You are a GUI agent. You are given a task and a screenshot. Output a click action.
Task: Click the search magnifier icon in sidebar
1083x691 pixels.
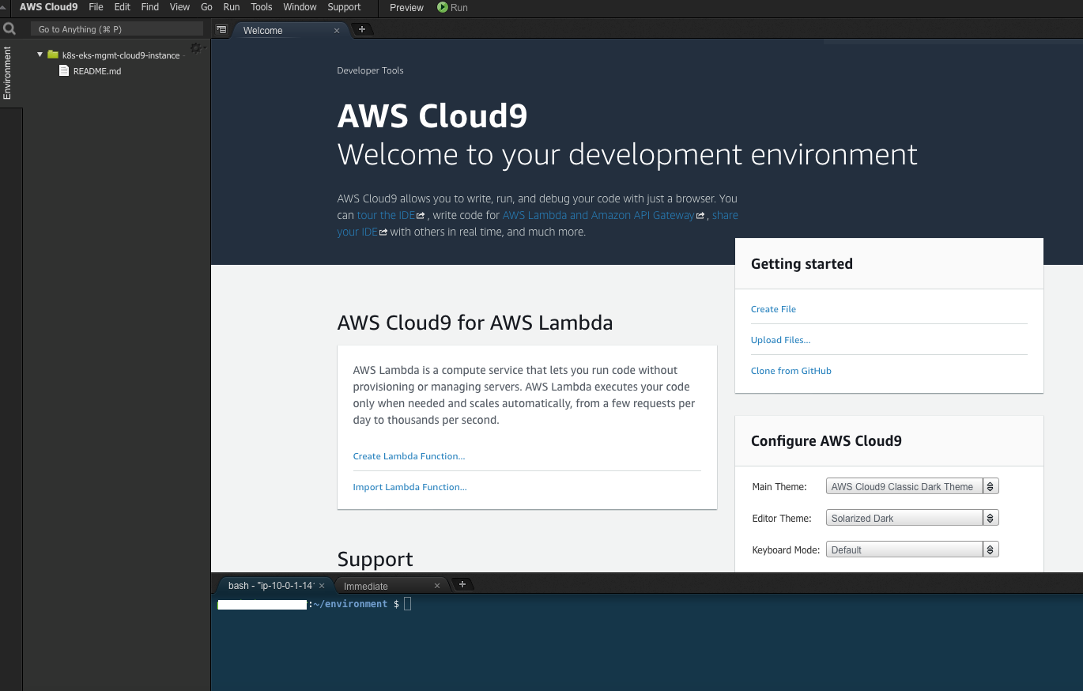click(9, 28)
